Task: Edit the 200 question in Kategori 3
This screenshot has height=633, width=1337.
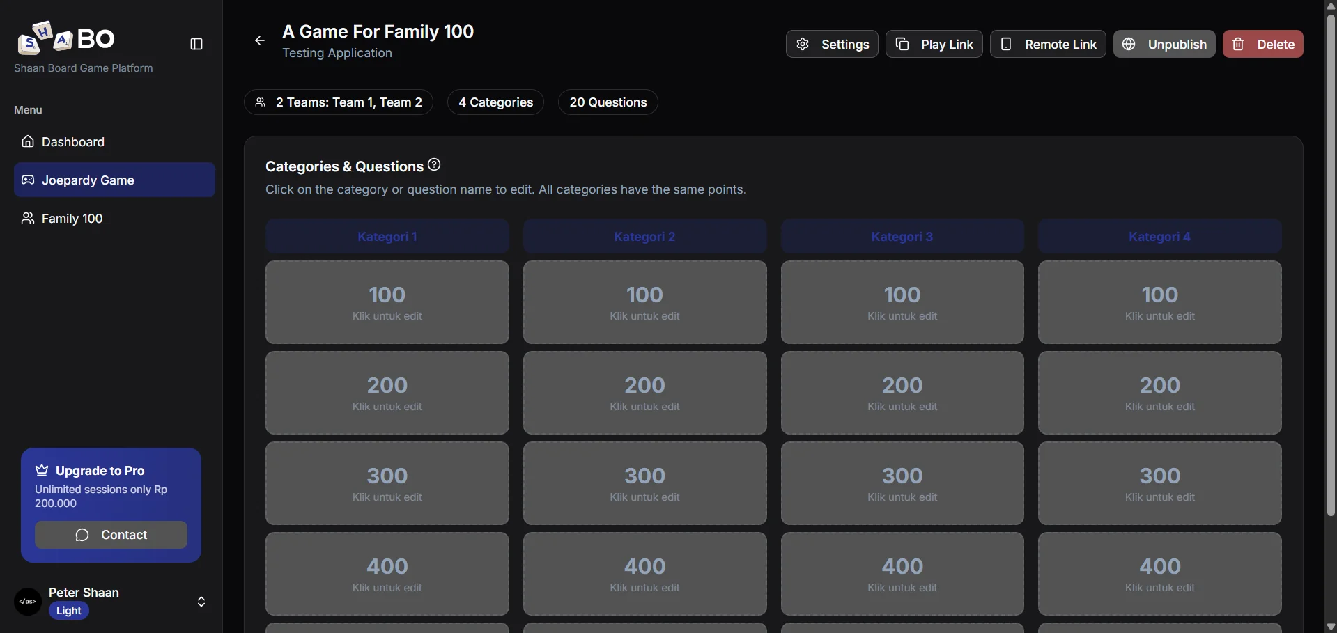Action: [x=902, y=393]
